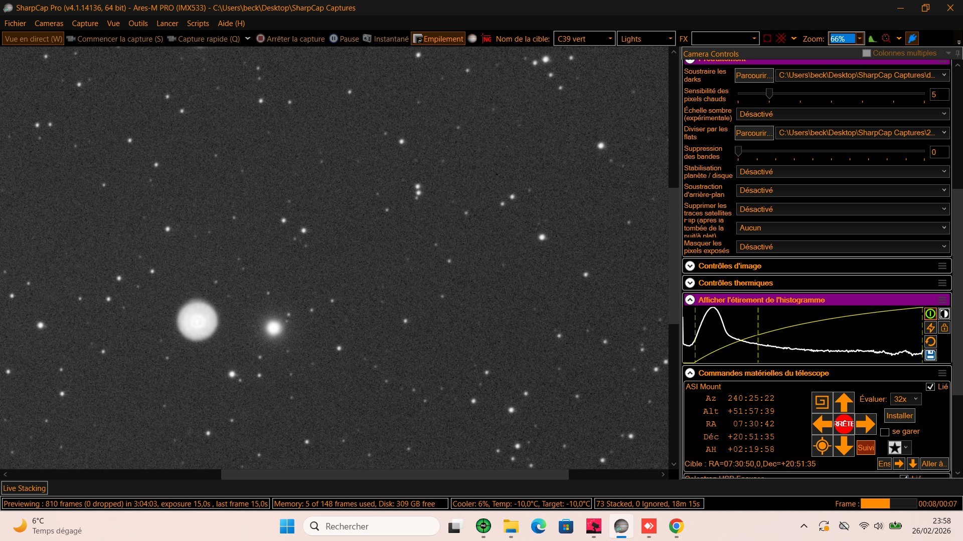Click Parcourir for Diviser par les flats
The height and width of the screenshot is (541, 963).
(x=754, y=133)
